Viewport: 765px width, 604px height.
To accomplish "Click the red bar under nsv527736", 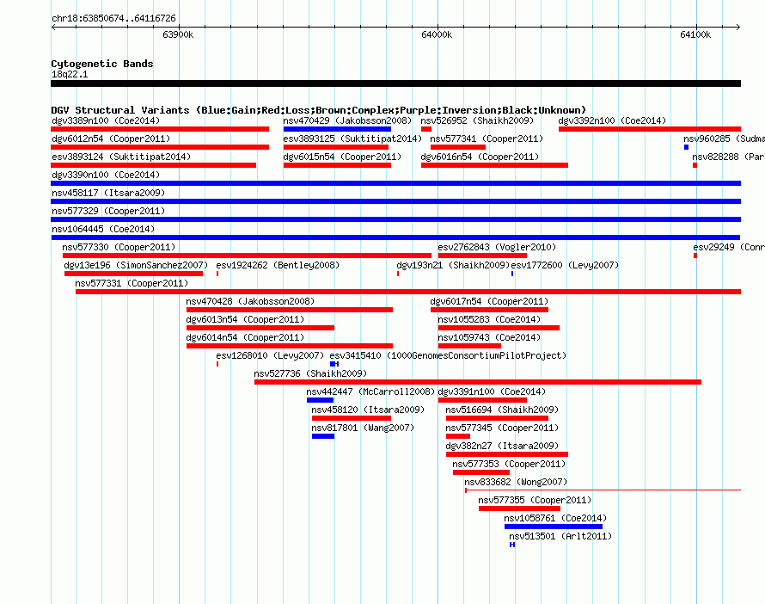I will (x=478, y=382).
